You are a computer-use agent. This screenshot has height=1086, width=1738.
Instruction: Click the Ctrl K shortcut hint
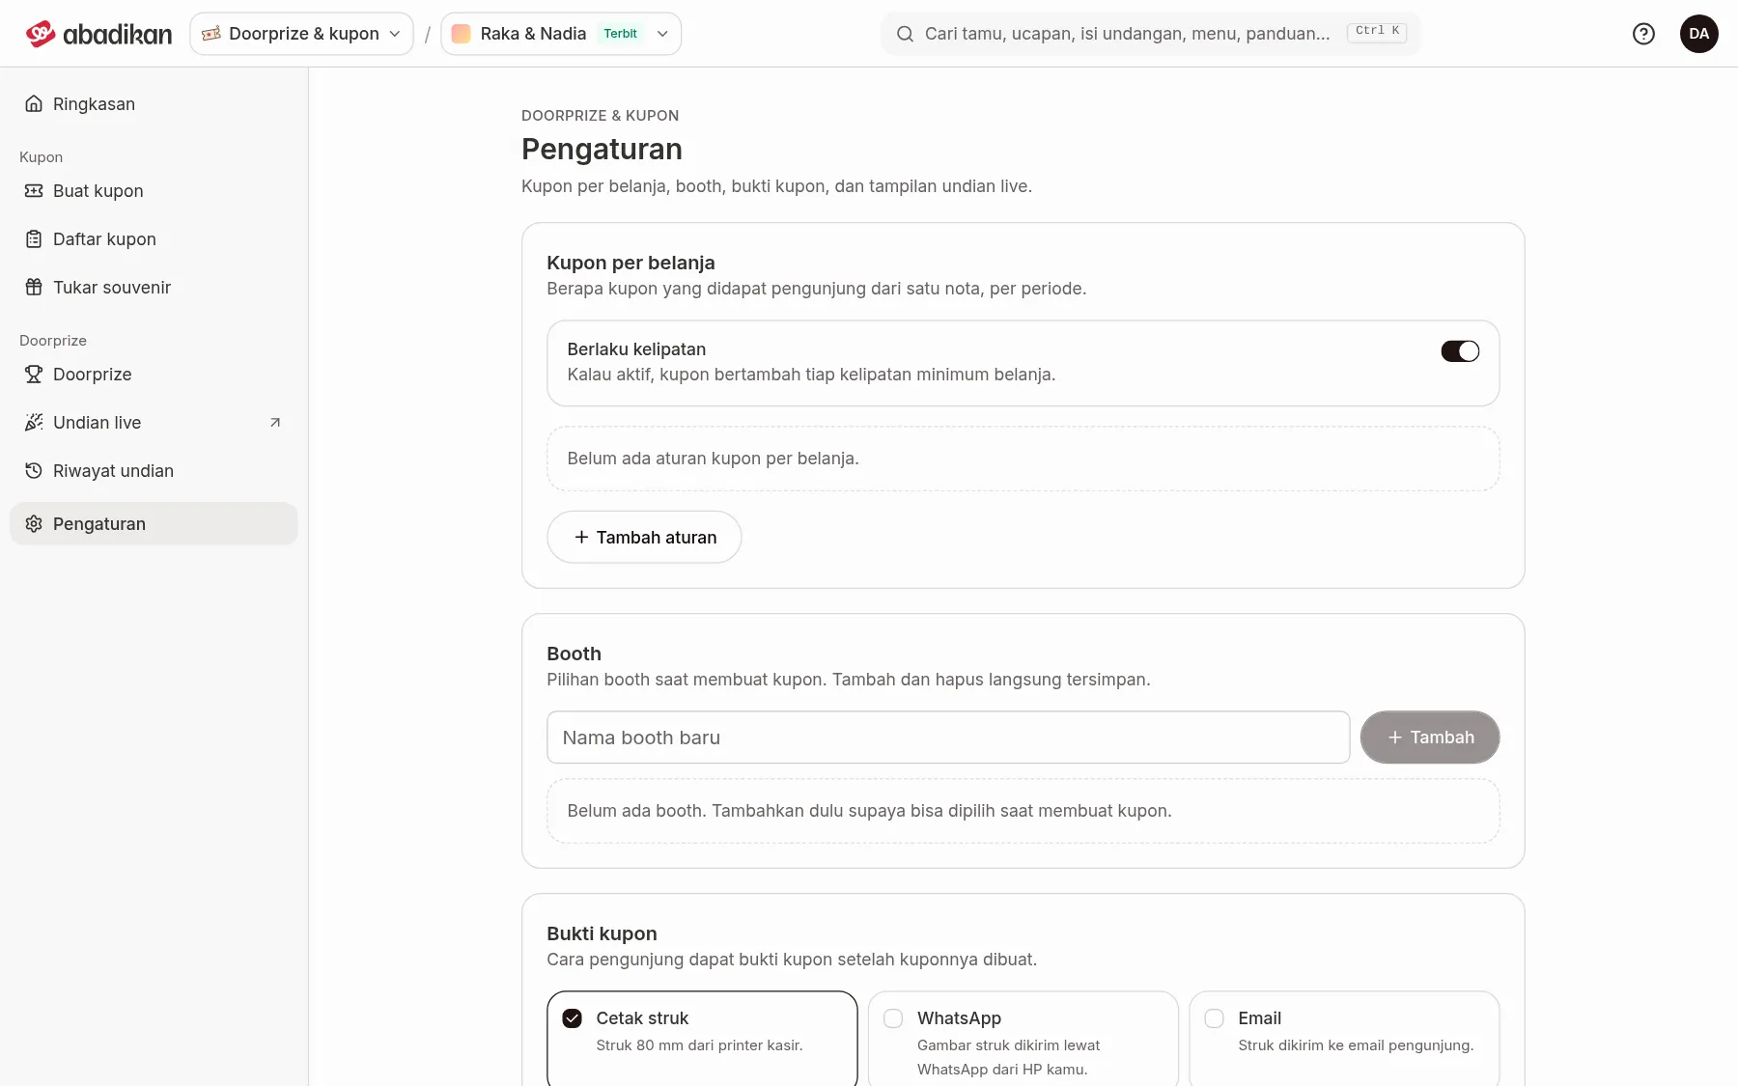tap(1377, 31)
